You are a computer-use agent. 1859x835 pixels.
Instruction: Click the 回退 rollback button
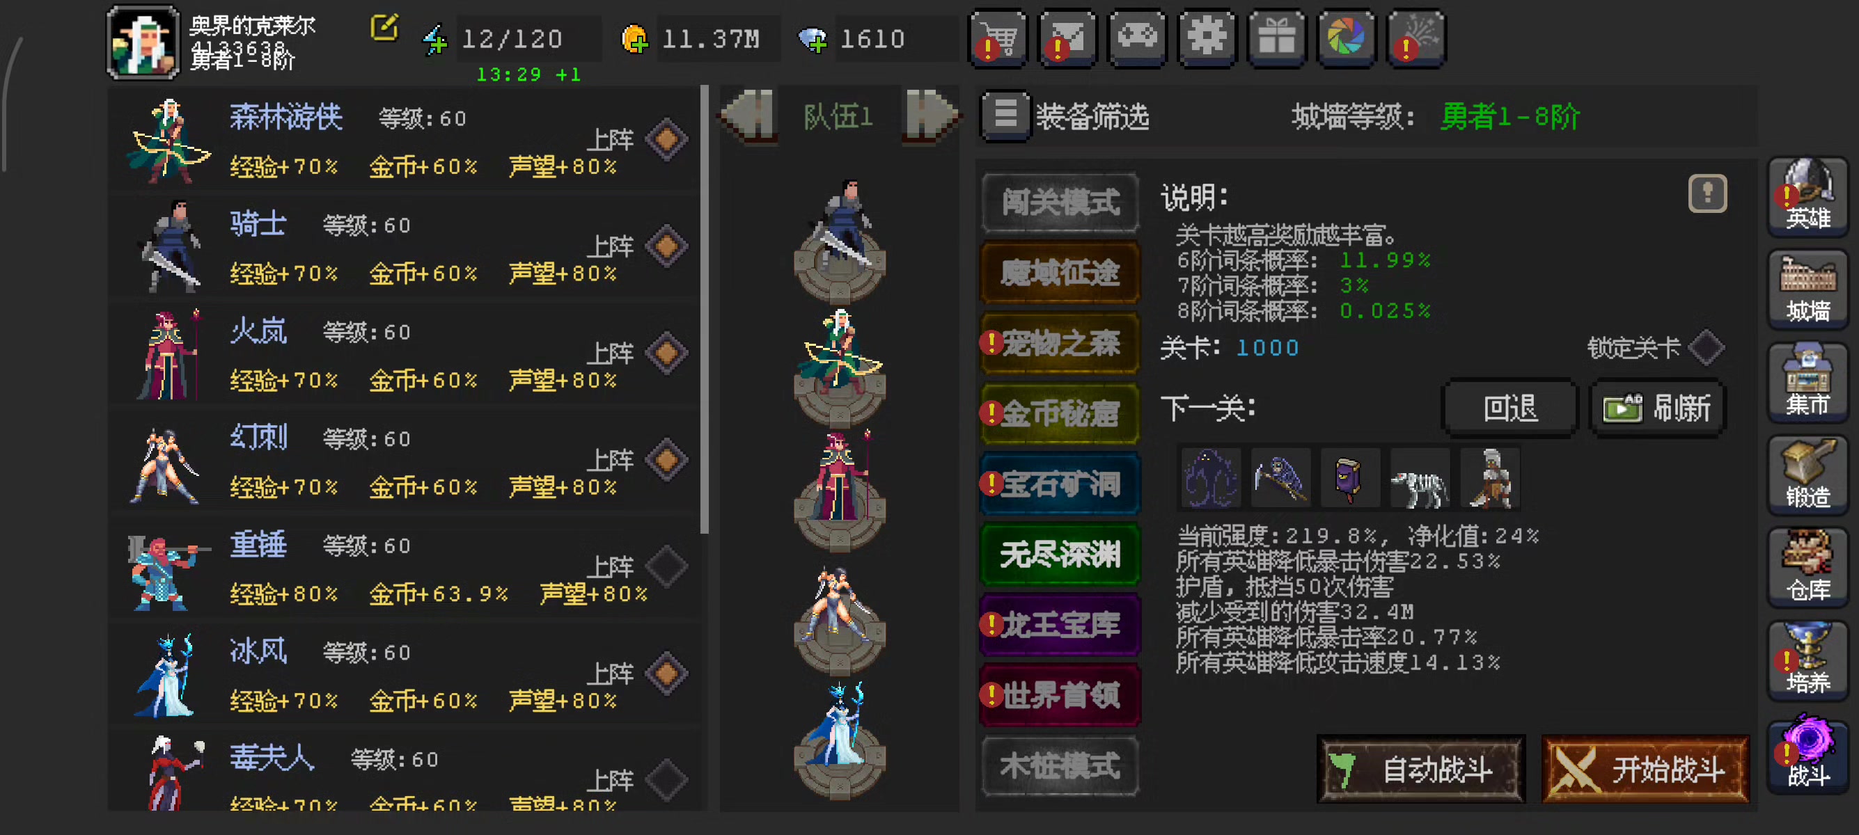1509,408
